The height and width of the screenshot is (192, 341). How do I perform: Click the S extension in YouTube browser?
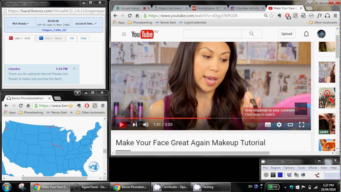pyautogui.click(x=295, y=16)
